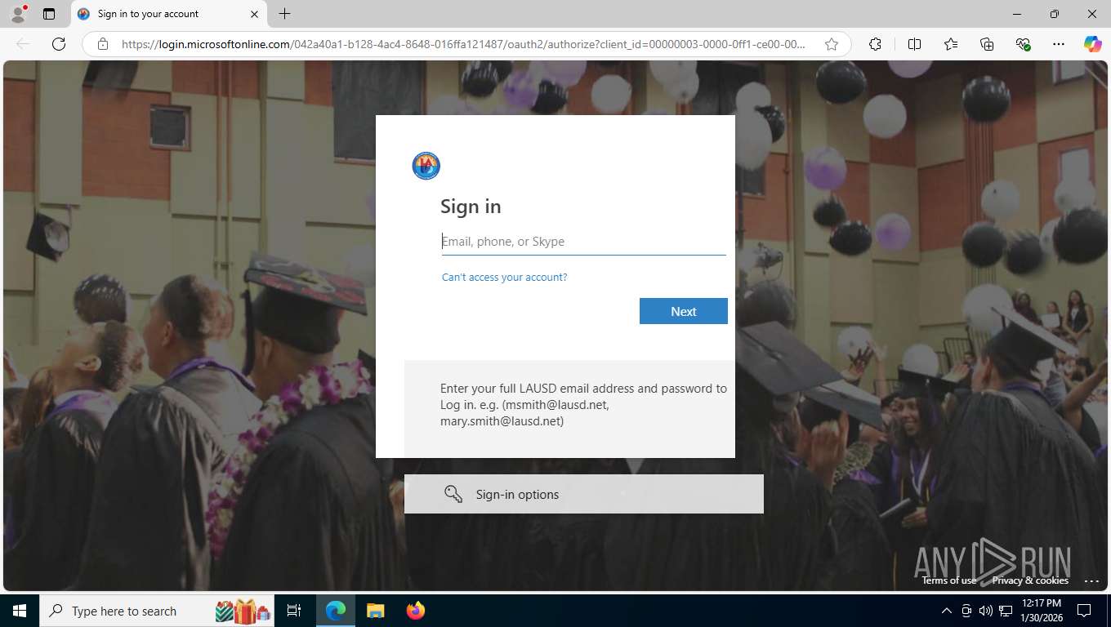This screenshot has height=627, width=1111.
Task: Launch Firefox from the taskbar
Action: pyautogui.click(x=415, y=611)
